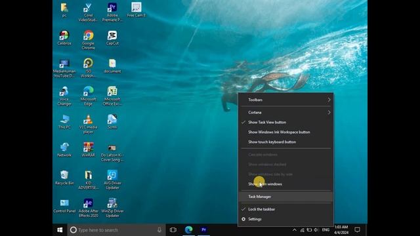This screenshot has height=236, width=420.
Task: Open the Action Center notifications icon
Action: coord(357,230)
